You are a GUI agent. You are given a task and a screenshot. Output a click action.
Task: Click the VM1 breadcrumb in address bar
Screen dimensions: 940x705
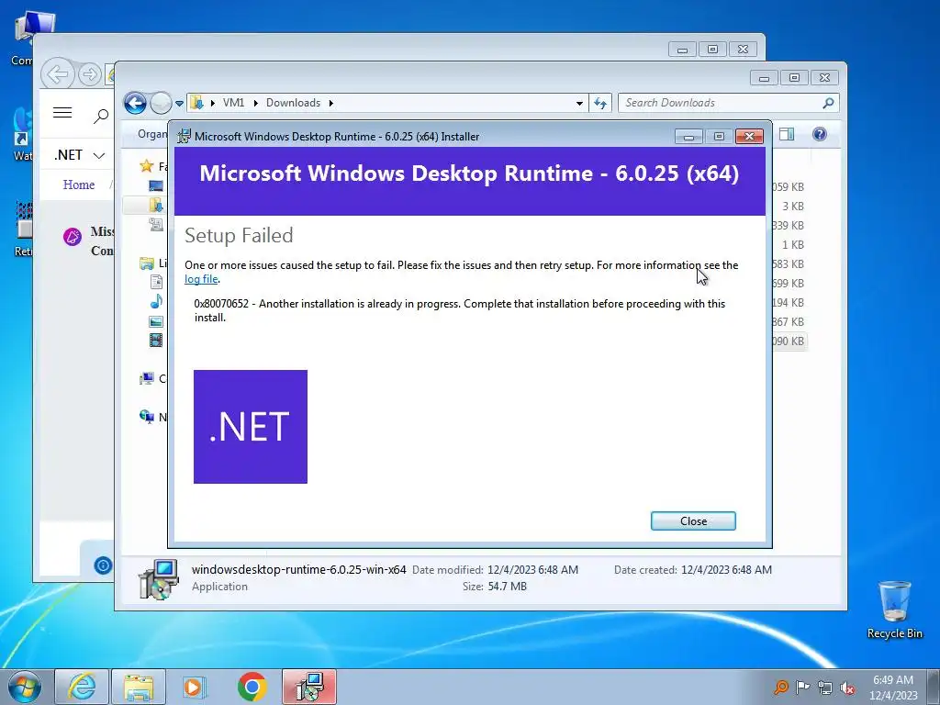point(234,103)
